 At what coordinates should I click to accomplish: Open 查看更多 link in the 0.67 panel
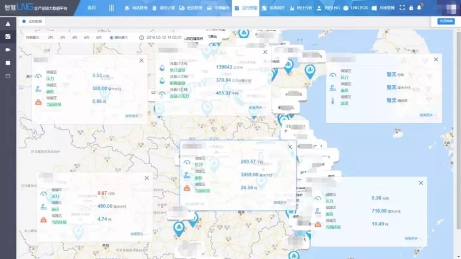point(138,234)
